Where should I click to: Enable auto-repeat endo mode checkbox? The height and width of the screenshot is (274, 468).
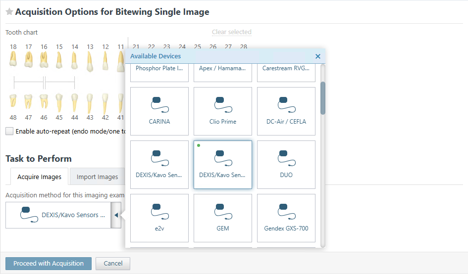[9, 131]
